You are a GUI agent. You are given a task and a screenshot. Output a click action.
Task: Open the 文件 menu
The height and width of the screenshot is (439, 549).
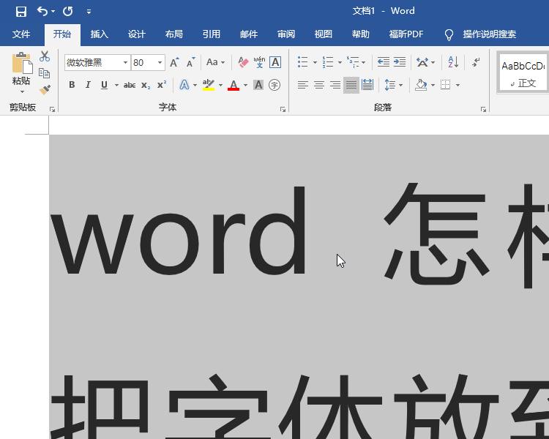coord(21,34)
